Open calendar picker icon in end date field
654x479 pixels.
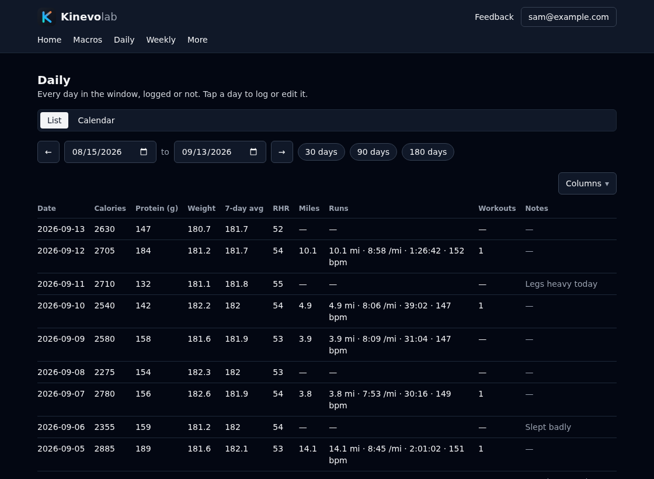pos(253,152)
